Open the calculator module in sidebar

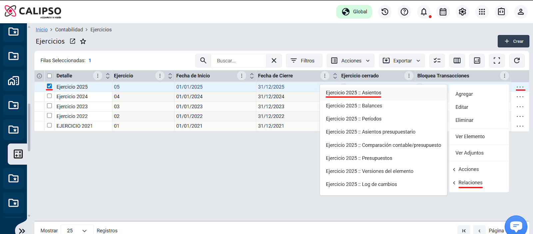(18, 154)
